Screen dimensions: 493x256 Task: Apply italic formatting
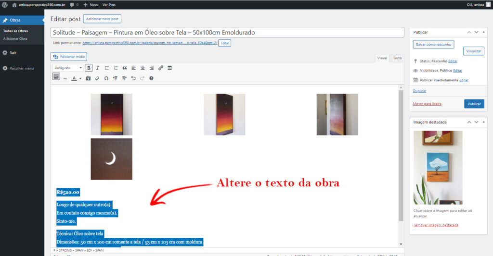(97, 68)
